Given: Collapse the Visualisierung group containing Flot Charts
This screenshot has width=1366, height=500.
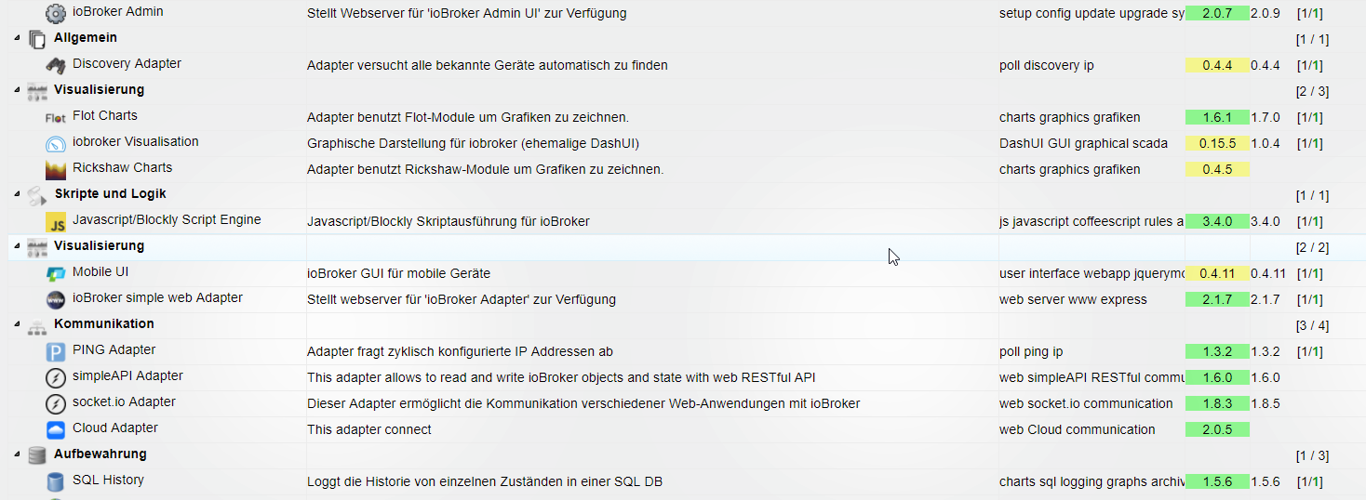Looking at the screenshot, I should 17,90.
